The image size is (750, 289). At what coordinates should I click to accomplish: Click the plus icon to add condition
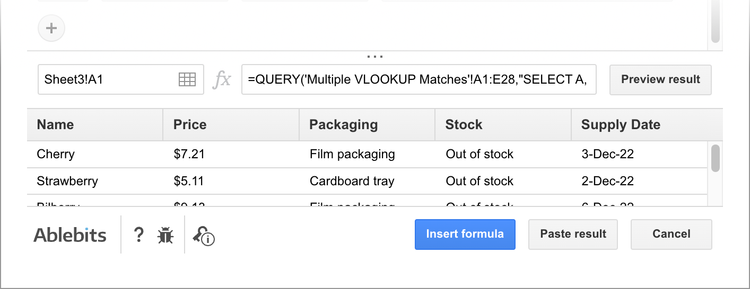click(x=51, y=28)
